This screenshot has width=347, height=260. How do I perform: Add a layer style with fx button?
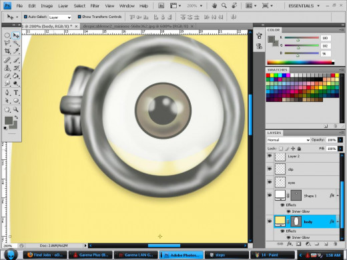pos(290,244)
